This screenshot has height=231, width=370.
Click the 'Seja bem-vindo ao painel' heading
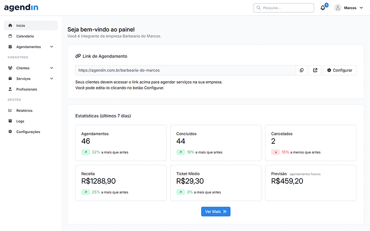[x=101, y=29]
